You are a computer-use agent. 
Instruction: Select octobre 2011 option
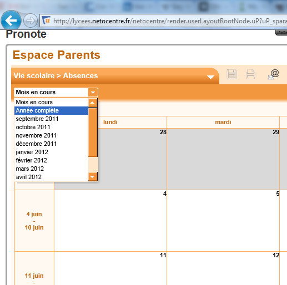pyautogui.click(x=52, y=127)
